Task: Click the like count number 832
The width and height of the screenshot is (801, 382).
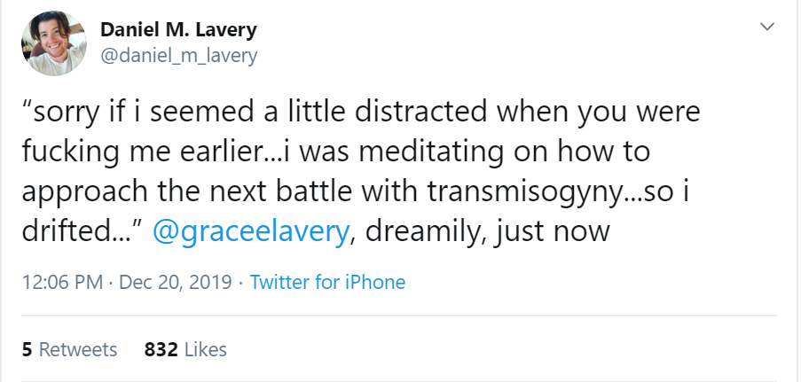Action: click(160, 349)
